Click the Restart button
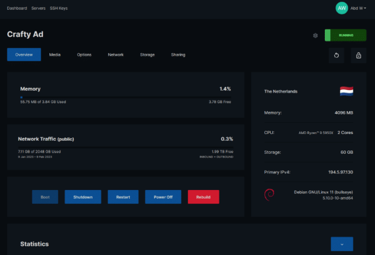The image size is (375, 255). point(123,197)
